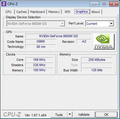Select the Memory tab

[54, 12]
